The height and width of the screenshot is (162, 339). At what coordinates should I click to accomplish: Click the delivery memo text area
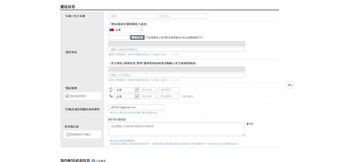177,129
